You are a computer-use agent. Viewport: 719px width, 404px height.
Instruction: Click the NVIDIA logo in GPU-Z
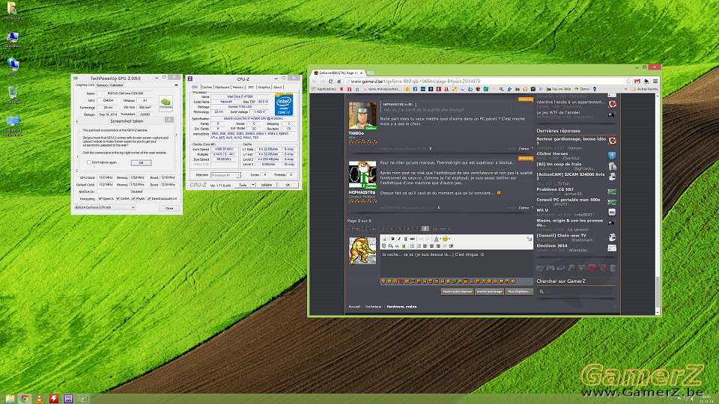(x=166, y=103)
